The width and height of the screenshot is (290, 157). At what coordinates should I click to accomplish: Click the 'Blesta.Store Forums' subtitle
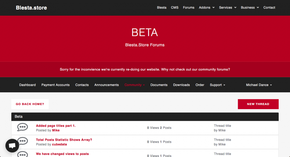[x=145, y=45]
